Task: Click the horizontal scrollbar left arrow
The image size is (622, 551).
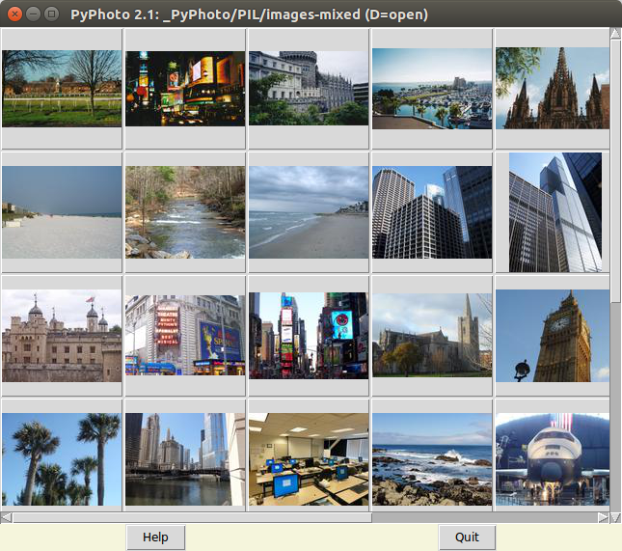Action: coord(7,517)
